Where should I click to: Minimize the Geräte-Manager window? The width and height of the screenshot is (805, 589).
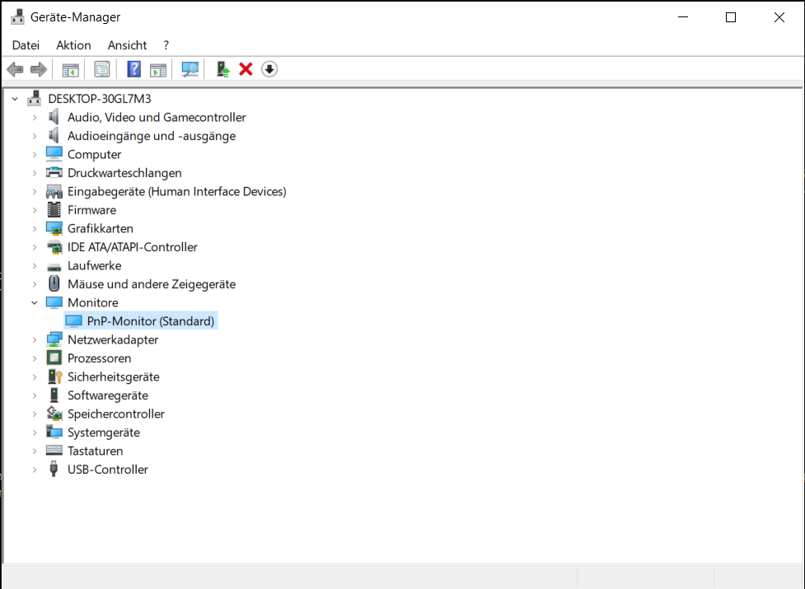683,17
